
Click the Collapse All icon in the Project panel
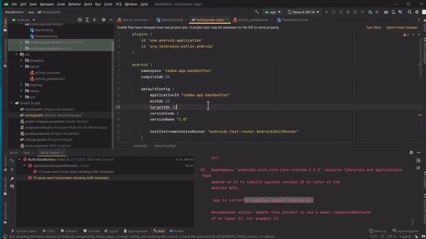95,20
